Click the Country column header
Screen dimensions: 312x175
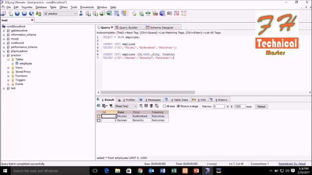(159, 112)
